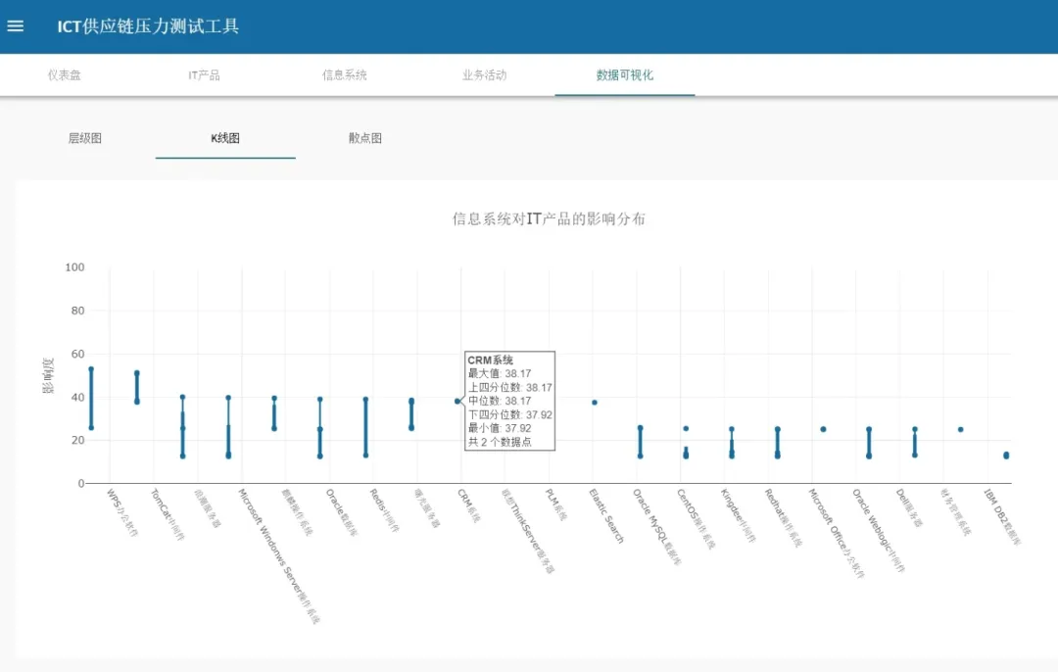Click the WPS办公软件 x-axis label
The height and width of the screenshot is (672, 1058).
(x=122, y=512)
